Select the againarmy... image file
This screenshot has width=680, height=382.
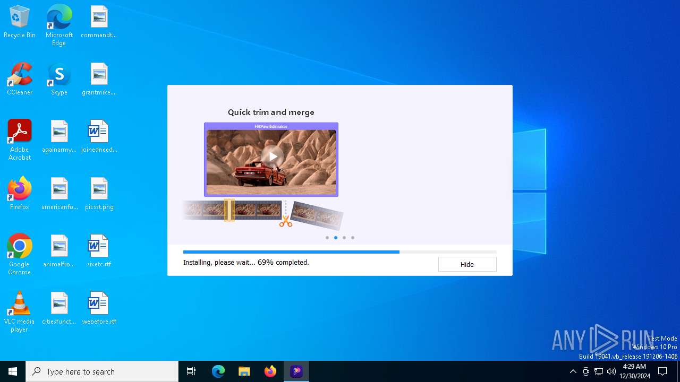[59, 136]
